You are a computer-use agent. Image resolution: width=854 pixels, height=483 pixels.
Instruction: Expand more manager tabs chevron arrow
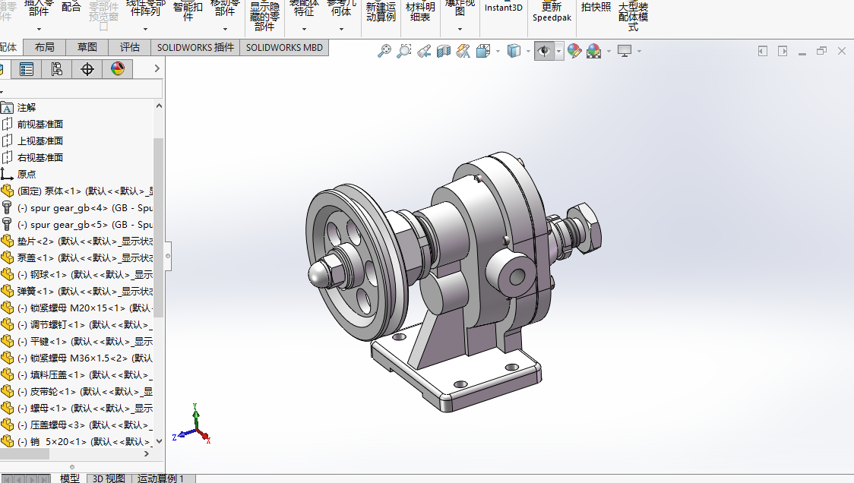[x=157, y=68]
